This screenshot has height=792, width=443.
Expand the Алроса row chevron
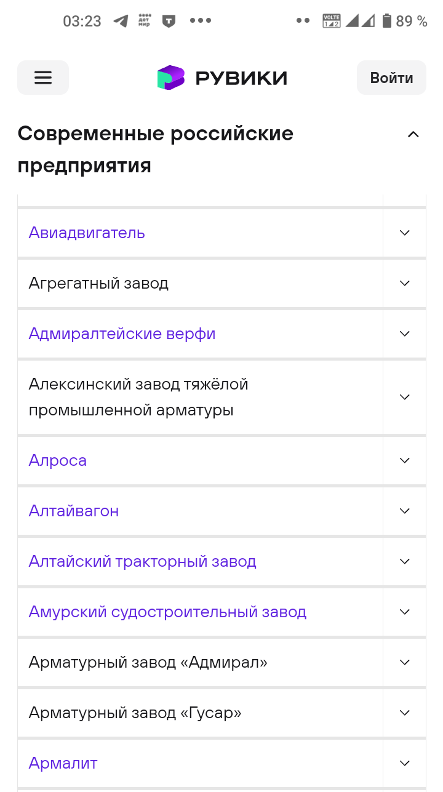404,460
